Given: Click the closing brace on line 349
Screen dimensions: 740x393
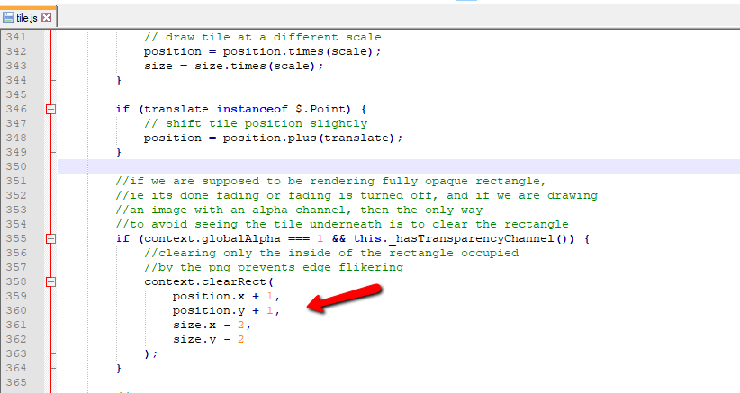Looking at the screenshot, I should (119, 152).
